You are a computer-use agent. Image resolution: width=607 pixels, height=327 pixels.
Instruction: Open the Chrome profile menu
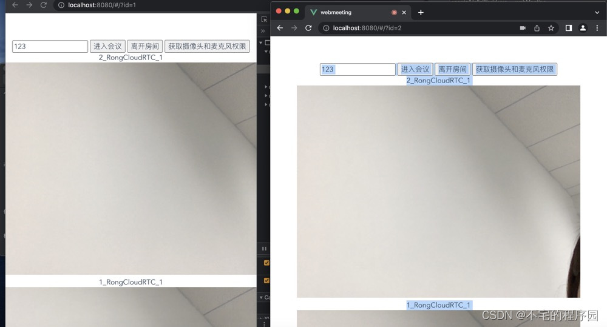(x=583, y=28)
